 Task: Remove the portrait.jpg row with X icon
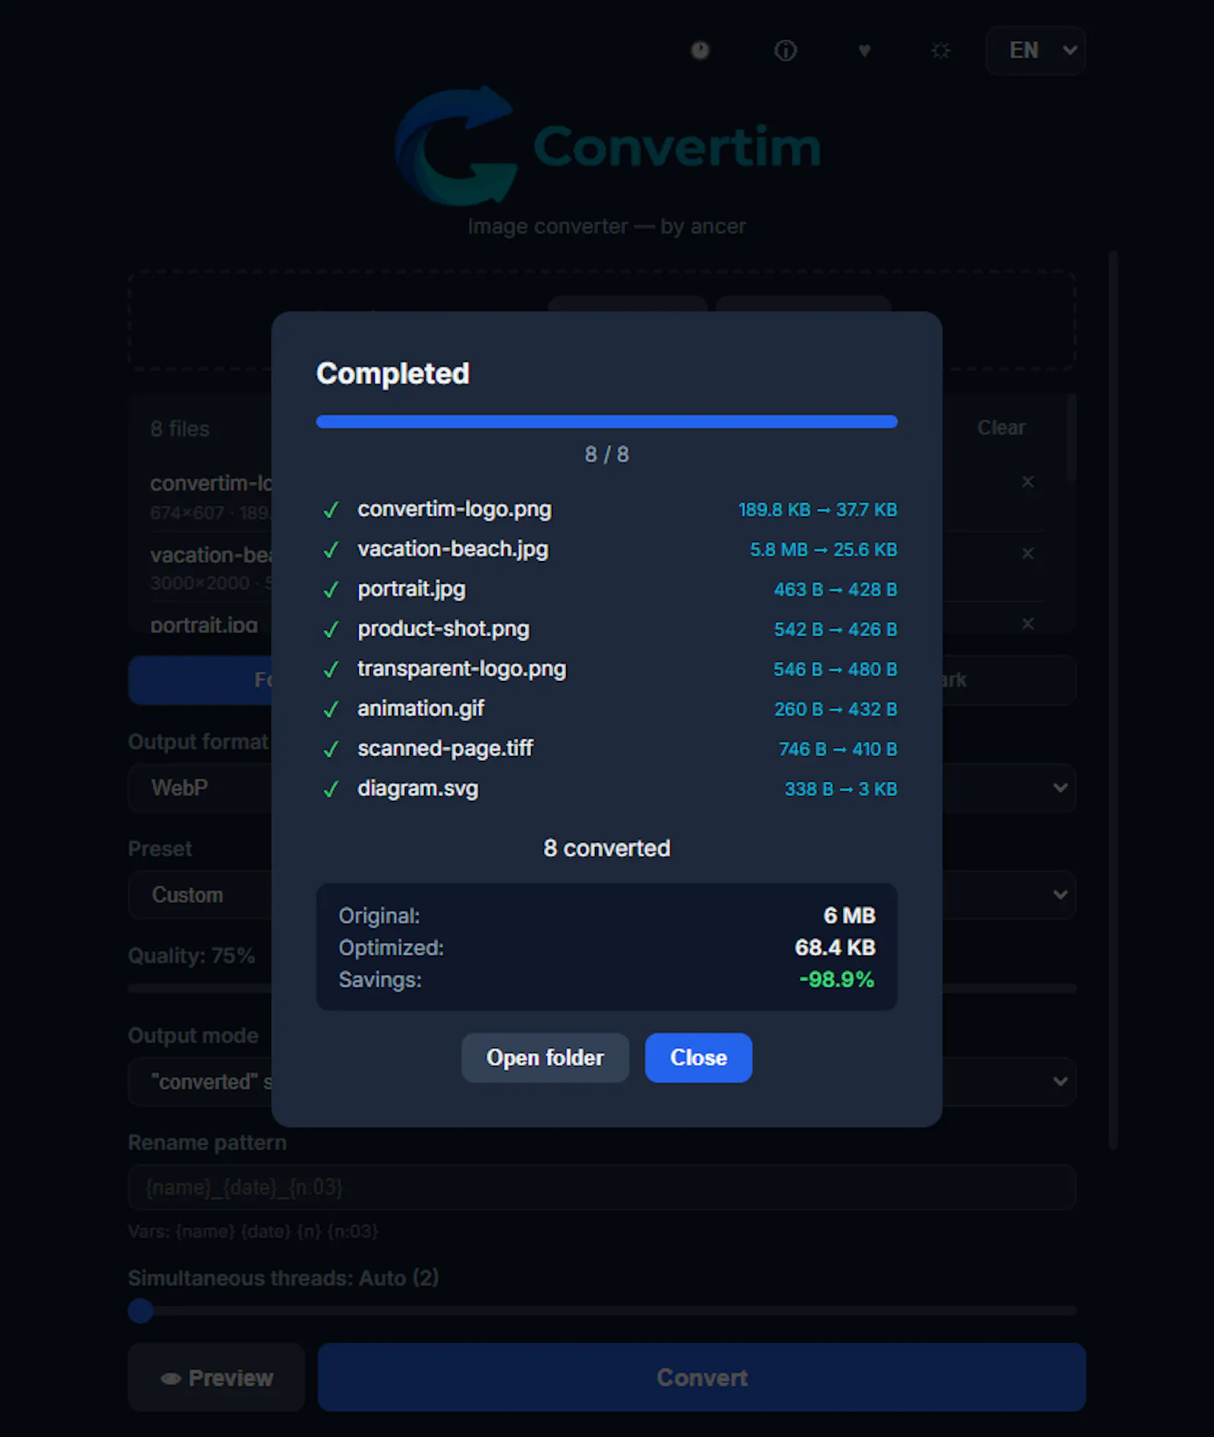[x=1027, y=623]
